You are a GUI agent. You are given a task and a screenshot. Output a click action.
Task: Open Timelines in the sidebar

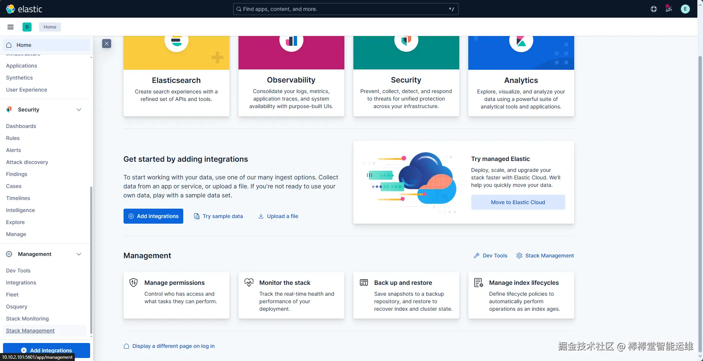pyautogui.click(x=18, y=198)
